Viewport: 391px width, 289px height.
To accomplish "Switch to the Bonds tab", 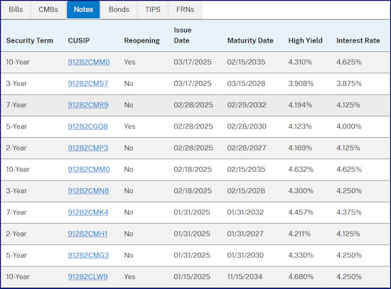I will coord(119,10).
